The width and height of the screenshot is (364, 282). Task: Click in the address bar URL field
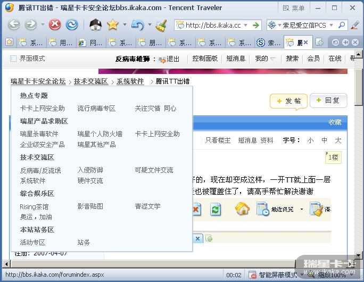coord(213,25)
